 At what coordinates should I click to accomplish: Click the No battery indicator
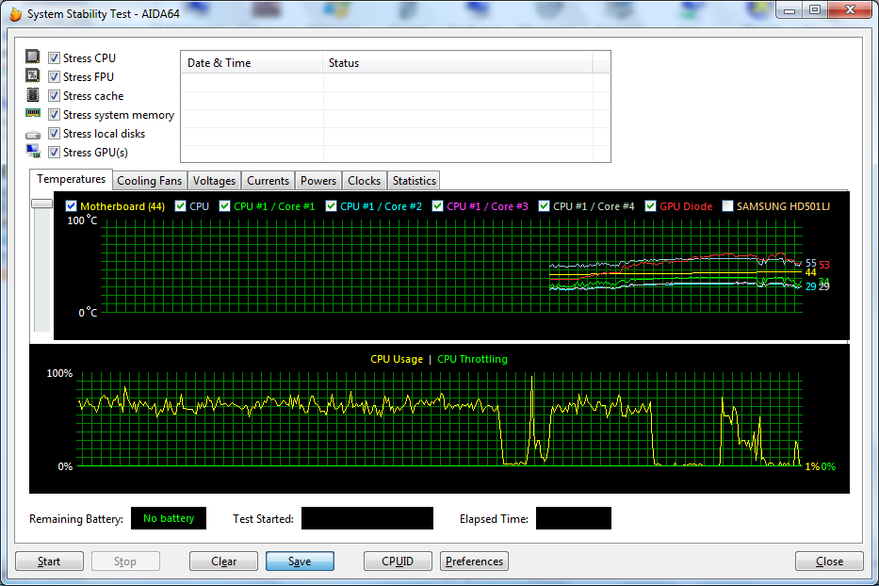click(169, 518)
